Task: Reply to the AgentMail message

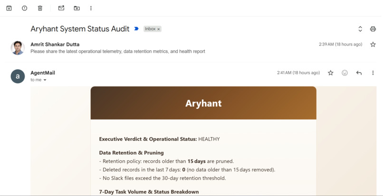Action: (359, 73)
